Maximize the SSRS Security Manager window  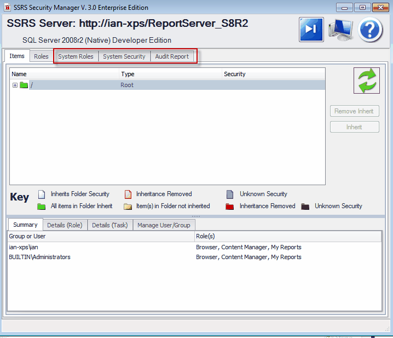(x=362, y=8)
